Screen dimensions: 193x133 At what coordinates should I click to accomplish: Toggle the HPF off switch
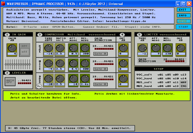pos(25,50)
